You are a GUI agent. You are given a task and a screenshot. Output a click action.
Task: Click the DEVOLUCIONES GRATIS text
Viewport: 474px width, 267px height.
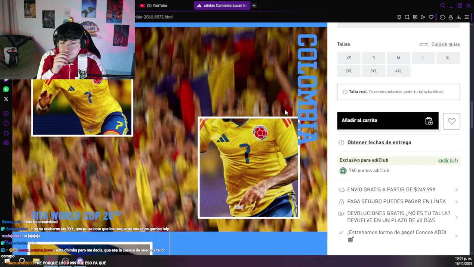(398, 217)
